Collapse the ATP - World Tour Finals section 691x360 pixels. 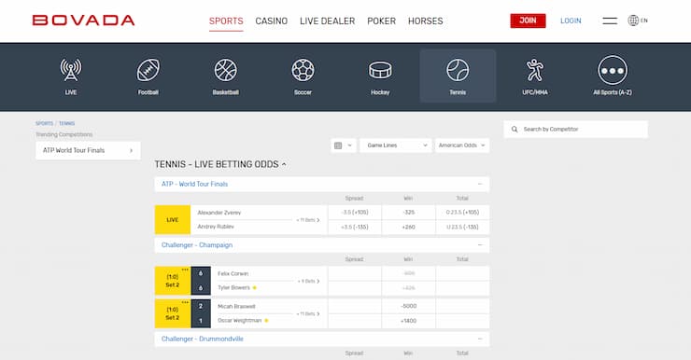pos(480,184)
